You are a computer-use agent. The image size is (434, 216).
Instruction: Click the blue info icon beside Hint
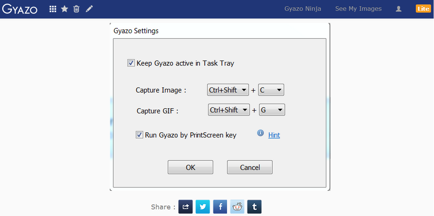coord(260,133)
